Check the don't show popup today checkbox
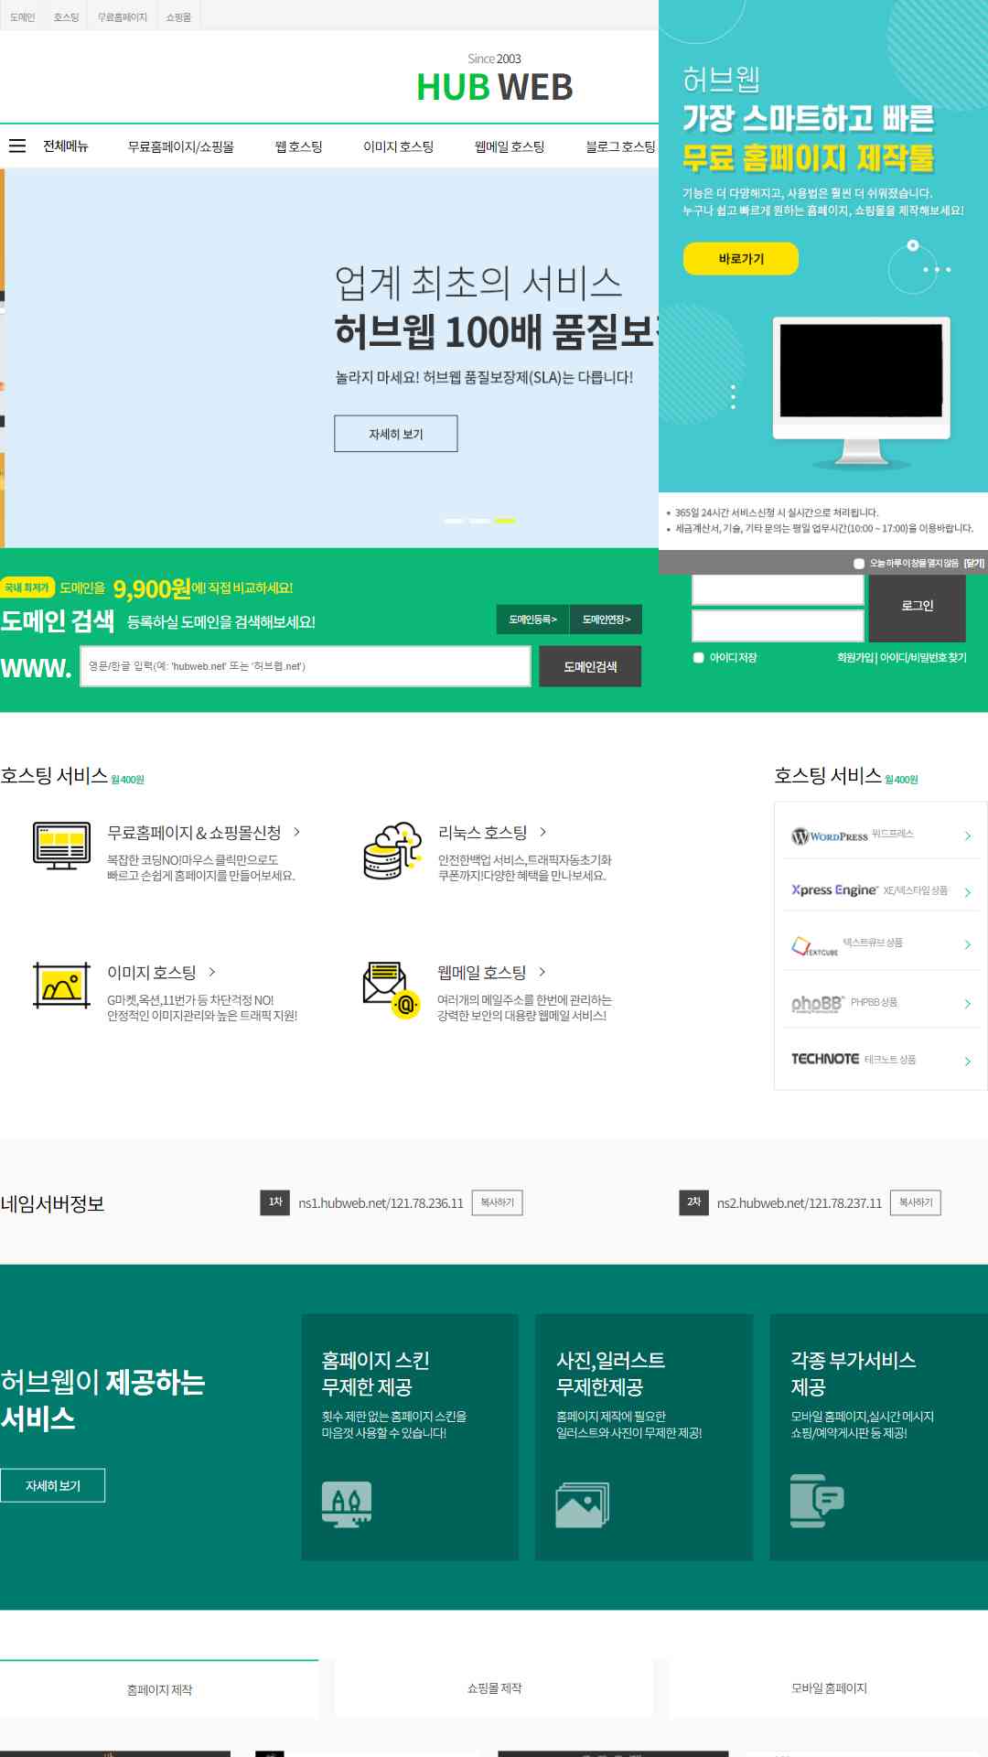 pyautogui.click(x=859, y=564)
